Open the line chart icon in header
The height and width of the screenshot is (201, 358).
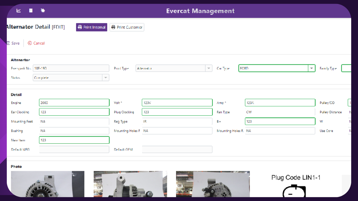coord(19,11)
